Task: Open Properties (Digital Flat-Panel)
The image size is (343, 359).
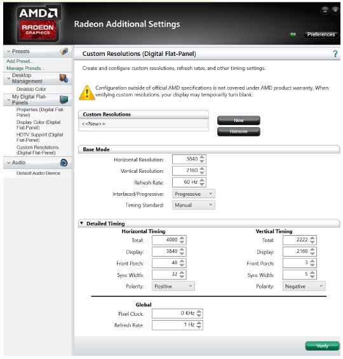Action: click(40, 112)
